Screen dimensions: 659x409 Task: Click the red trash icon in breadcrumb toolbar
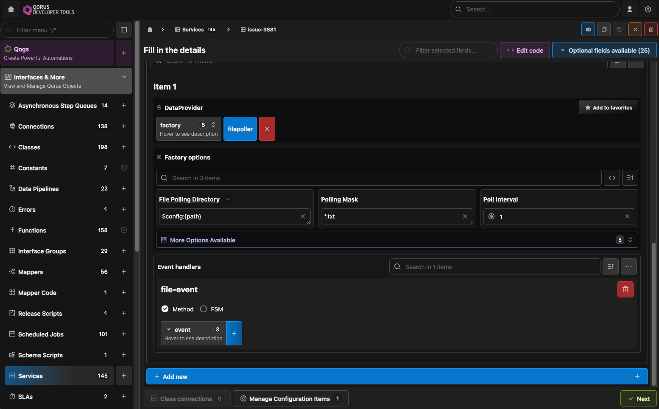[x=651, y=30]
